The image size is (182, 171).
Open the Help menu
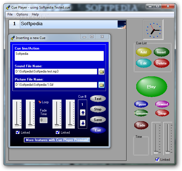pyautogui.click(x=35, y=14)
